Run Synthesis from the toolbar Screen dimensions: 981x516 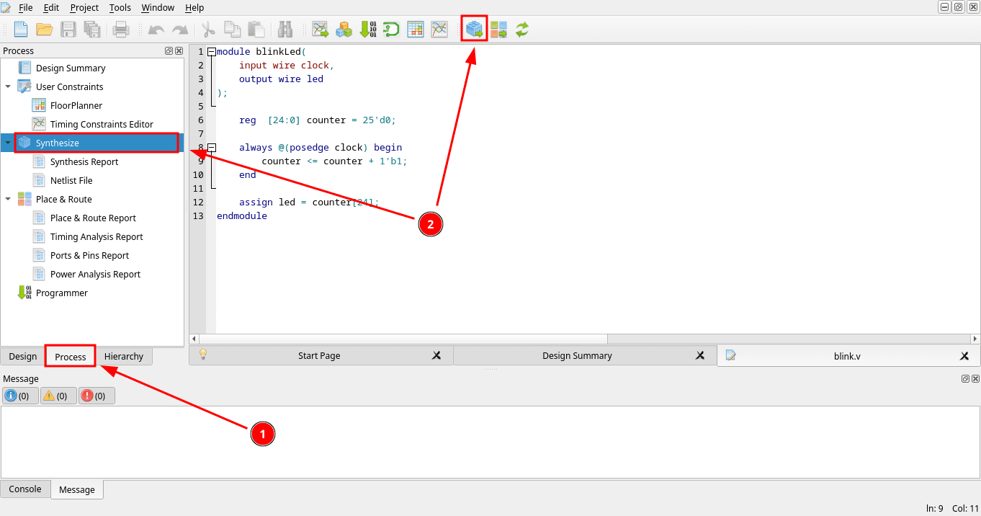(475, 30)
